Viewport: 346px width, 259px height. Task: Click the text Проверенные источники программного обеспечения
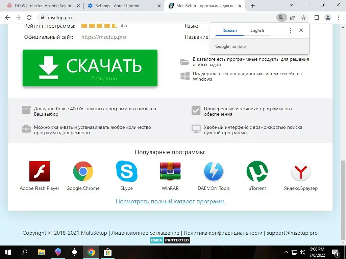pyautogui.click(x=248, y=111)
